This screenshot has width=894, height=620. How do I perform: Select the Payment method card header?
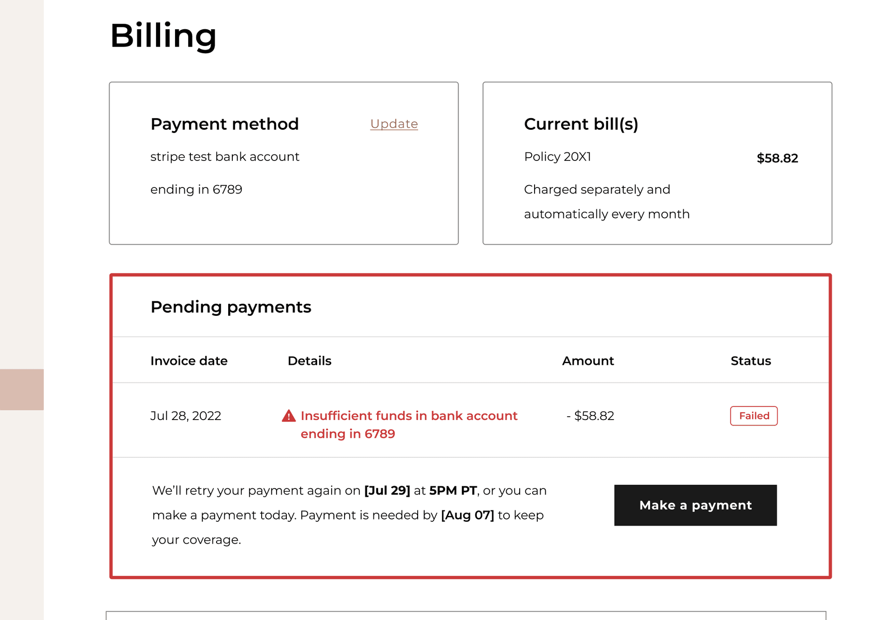click(224, 124)
